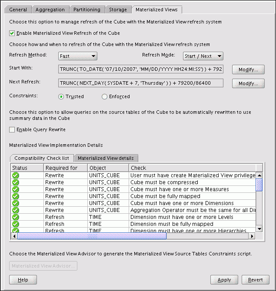This screenshot has height=291, width=276.
Task: Select 'Cube must have one or more Measures' text
Action: pyautogui.click(x=180, y=189)
